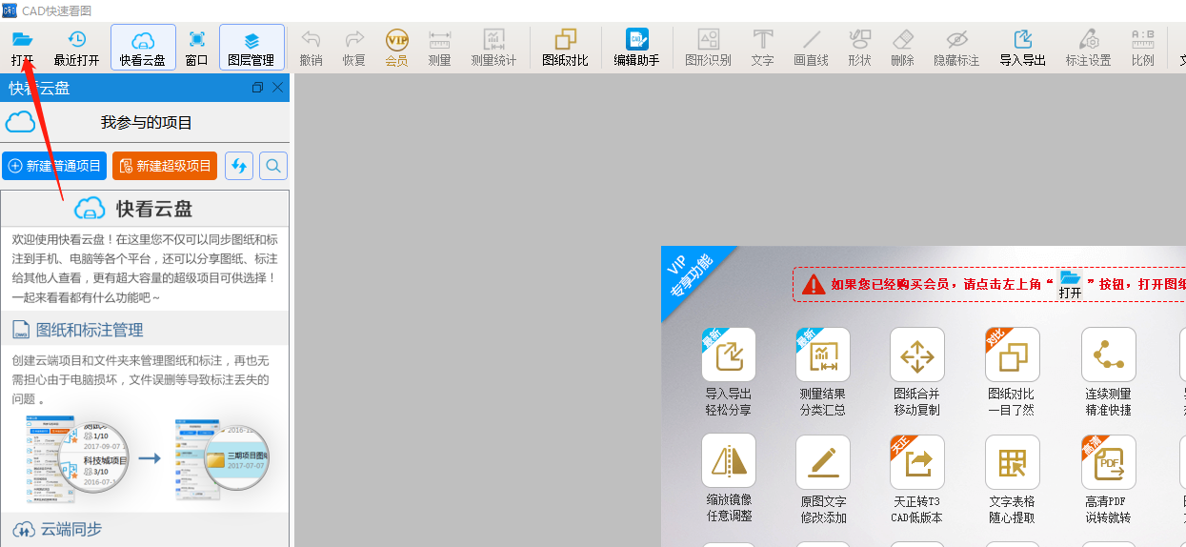Click 新建普通项目 button
The width and height of the screenshot is (1186, 547).
click(x=54, y=166)
